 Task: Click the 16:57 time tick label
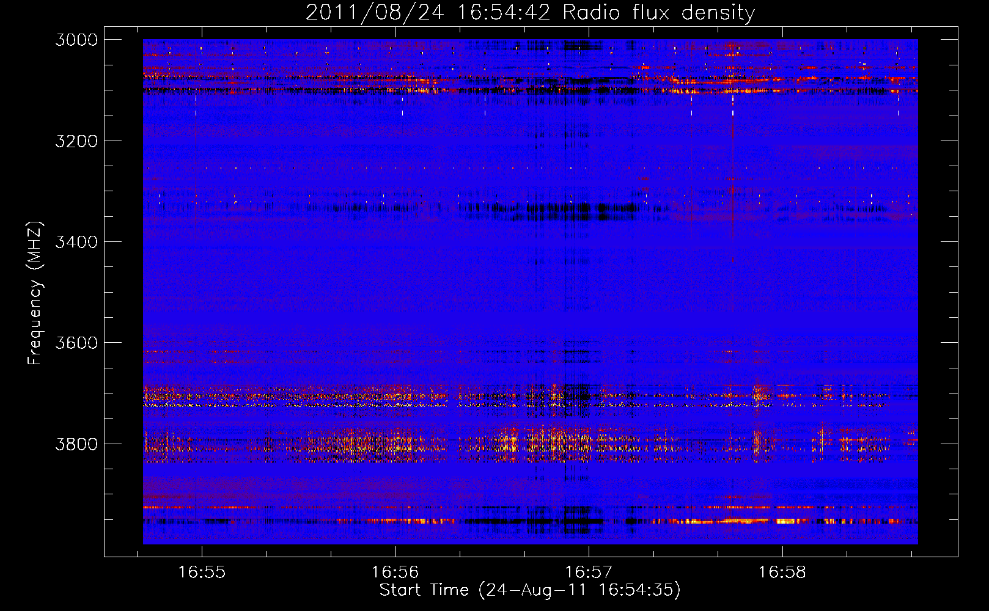pos(589,573)
